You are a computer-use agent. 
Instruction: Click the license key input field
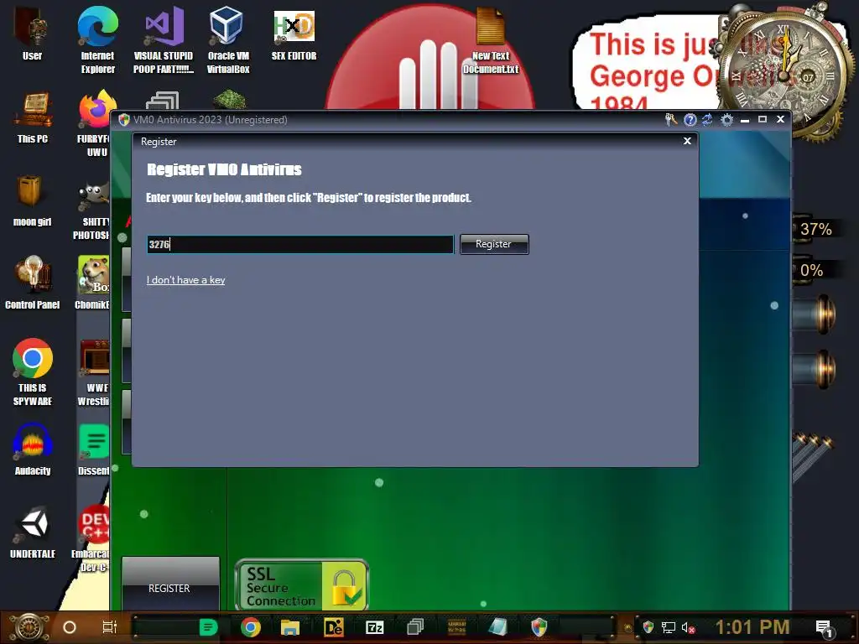(300, 244)
